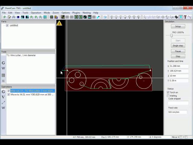This screenshot has width=193, height=145.
Task: Select T1: Wire cutter, 1 mm diameter tool
Action: click(x=21, y=55)
